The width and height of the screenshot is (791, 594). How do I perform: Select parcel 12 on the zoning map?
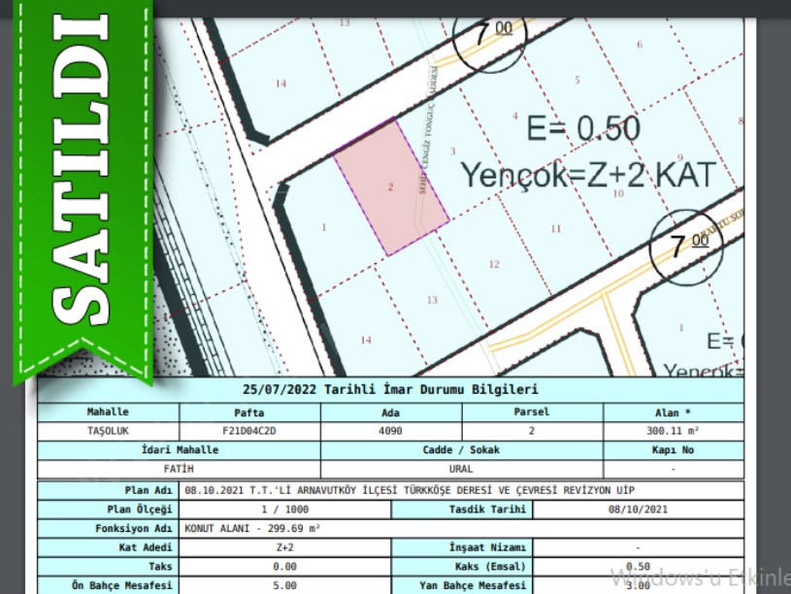click(x=494, y=264)
